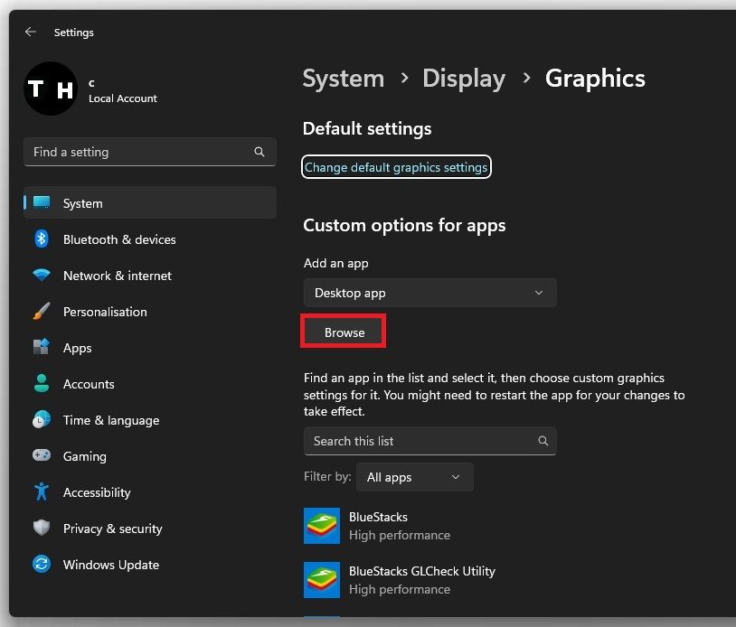Select the Network & internet Wi-Fi icon

(42, 276)
